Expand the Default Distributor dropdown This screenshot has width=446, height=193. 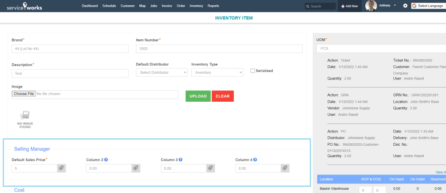[161, 72]
